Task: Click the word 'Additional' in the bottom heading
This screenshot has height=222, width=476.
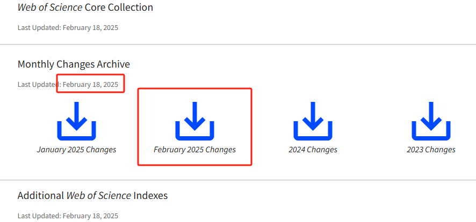Action: coord(40,196)
